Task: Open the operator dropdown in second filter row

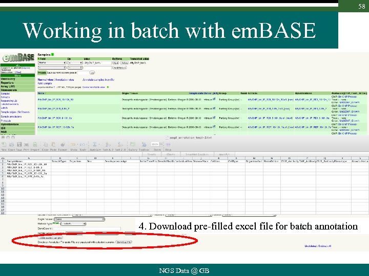Action: point(75,67)
